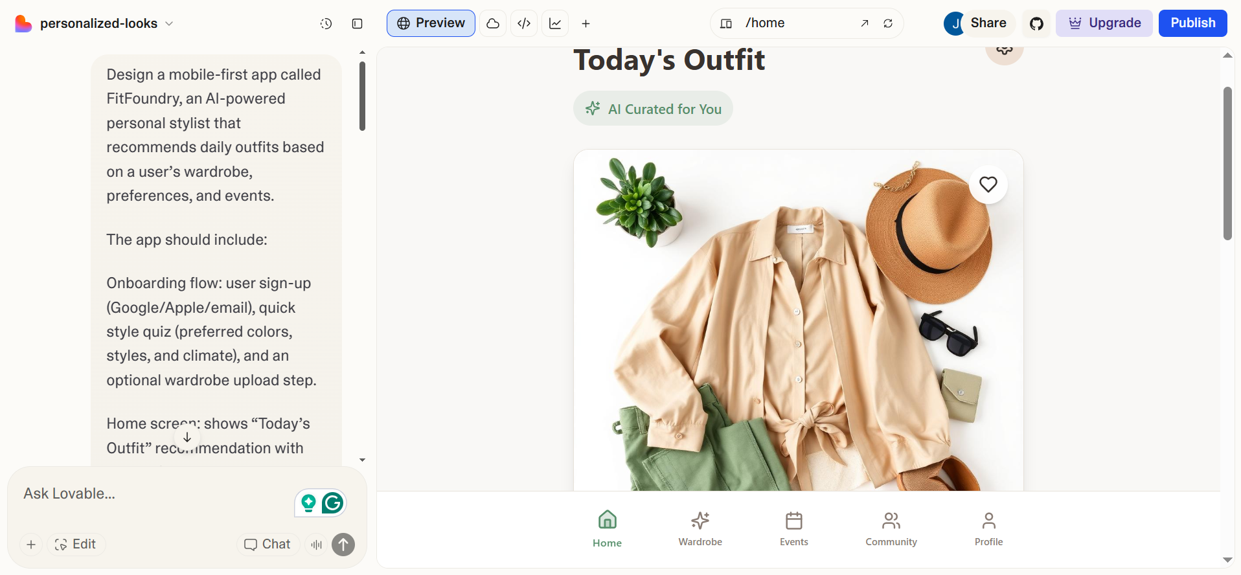
Task: Open the Code view icon
Action: pos(524,23)
